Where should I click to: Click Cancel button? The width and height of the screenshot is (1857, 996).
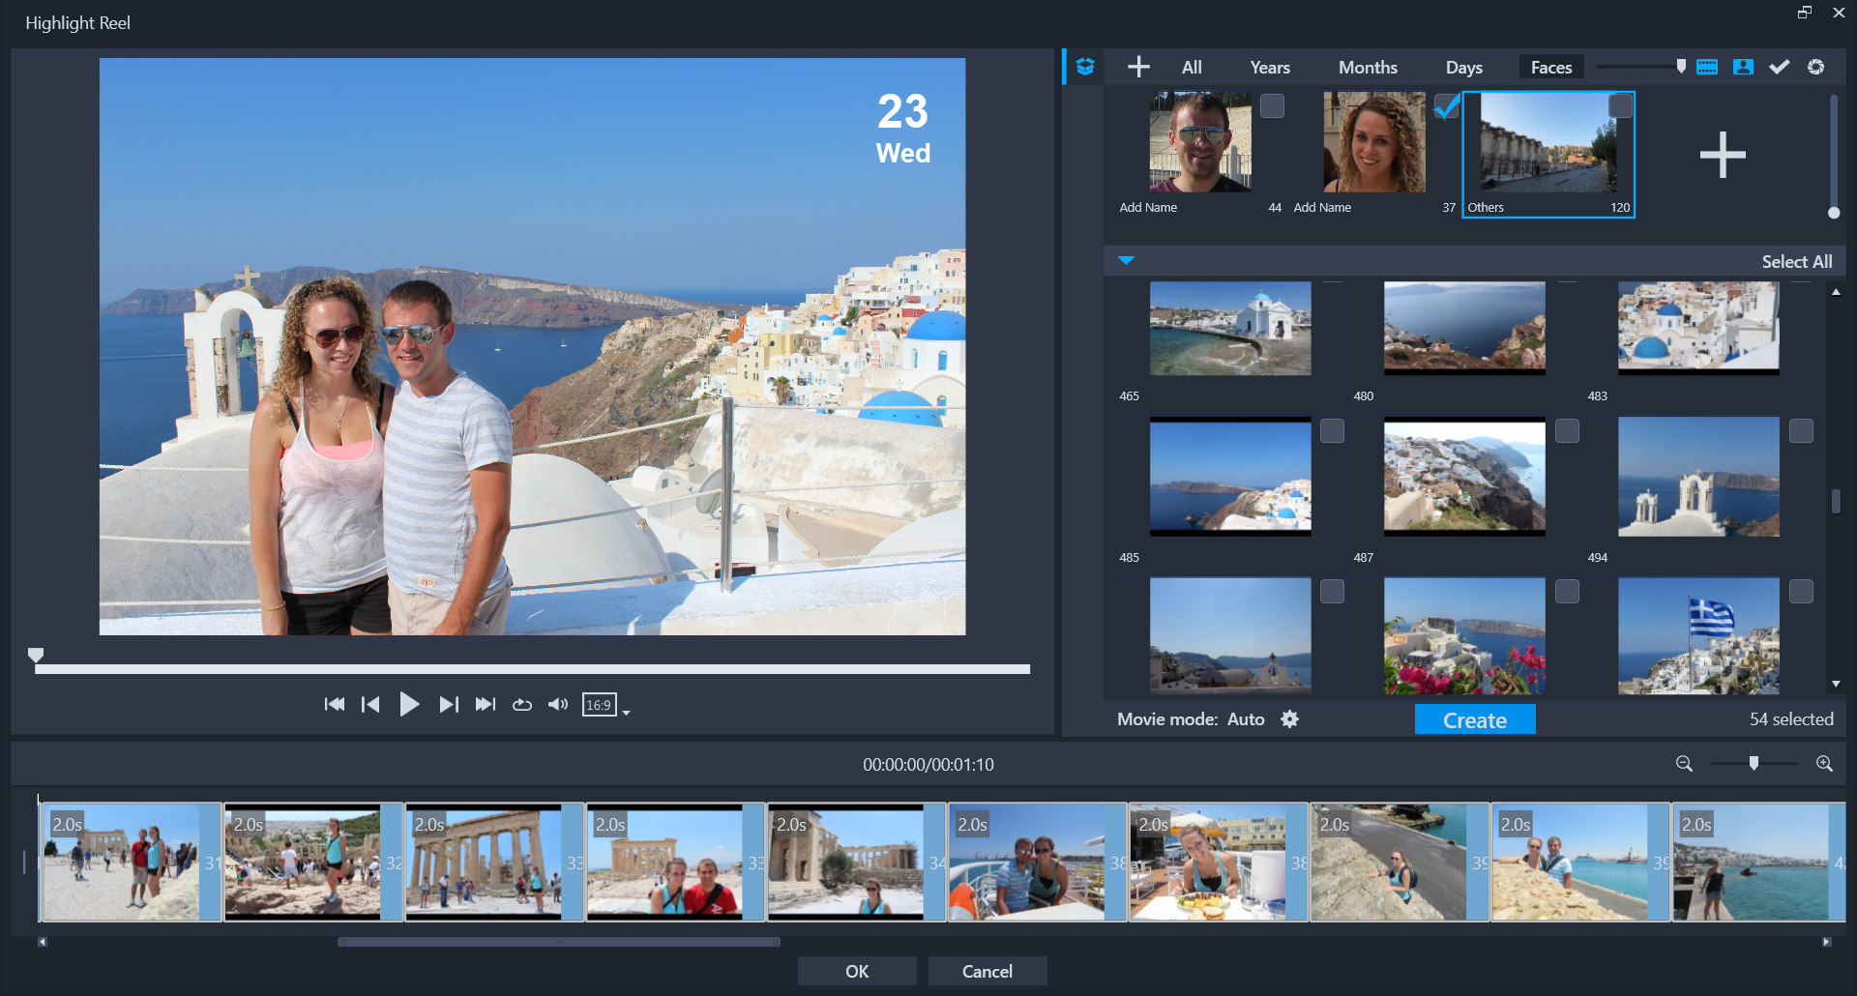tap(987, 971)
